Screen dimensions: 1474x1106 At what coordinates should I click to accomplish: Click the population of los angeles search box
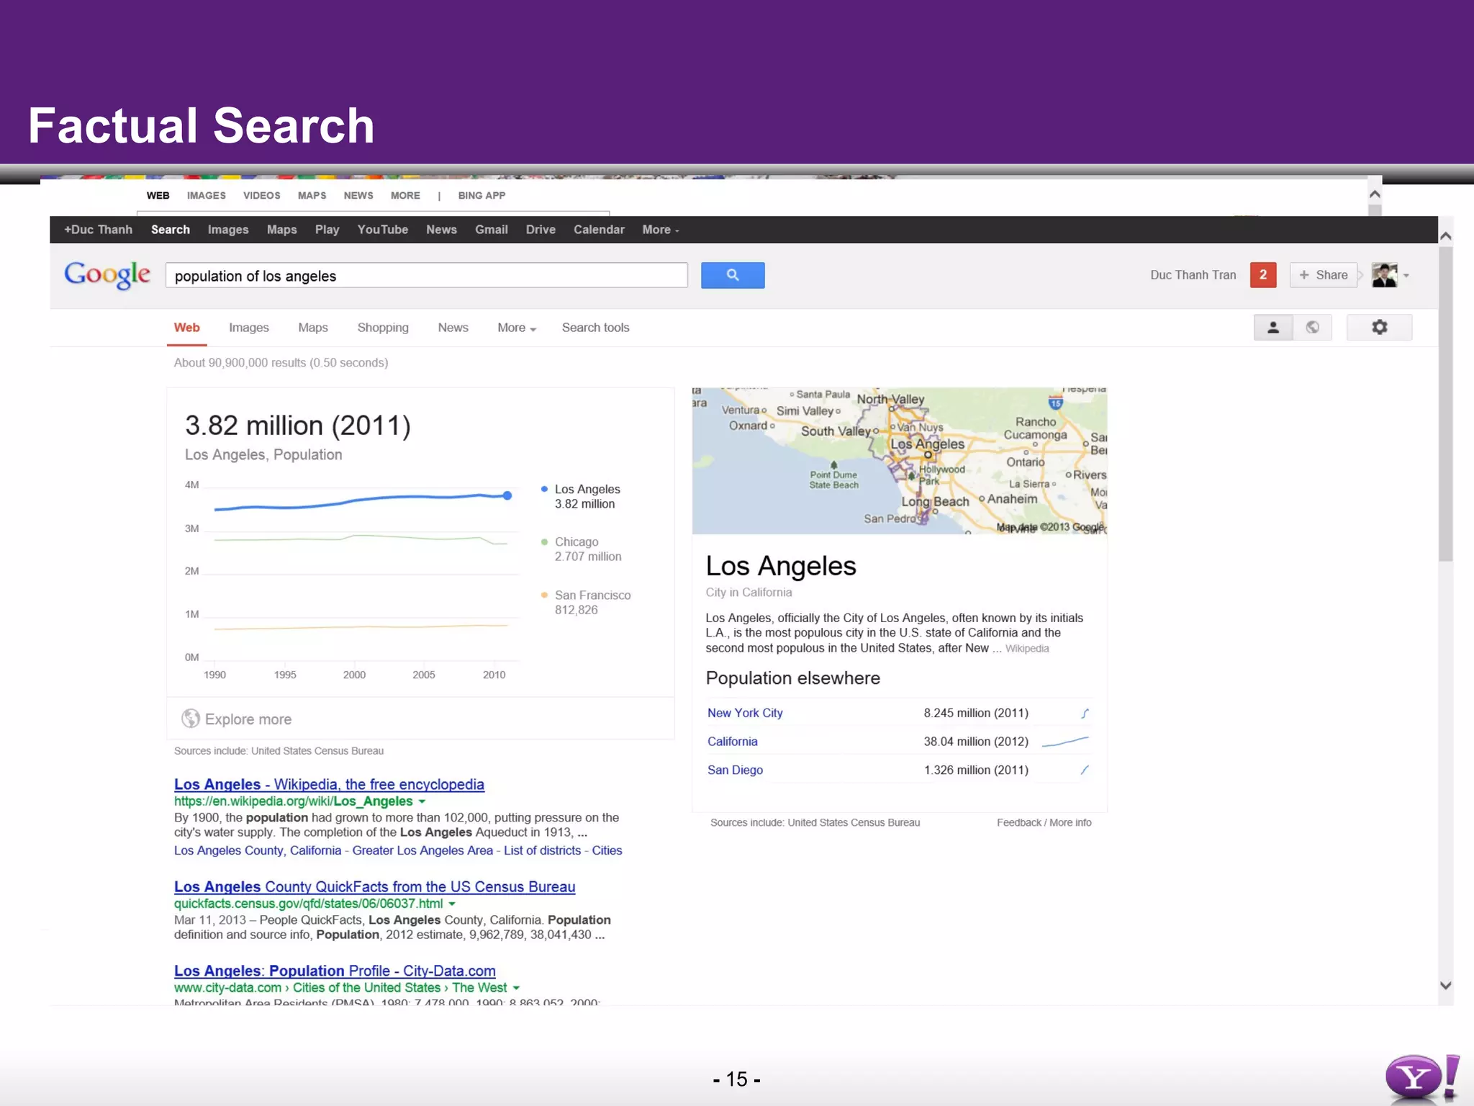[426, 276]
